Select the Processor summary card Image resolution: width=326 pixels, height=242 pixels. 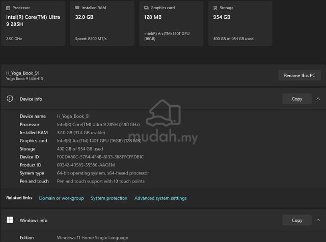click(x=33, y=23)
